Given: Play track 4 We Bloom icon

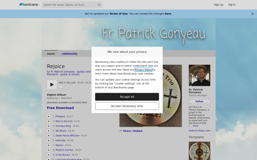Looking at the screenshot, I should click(x=48, y=131).
